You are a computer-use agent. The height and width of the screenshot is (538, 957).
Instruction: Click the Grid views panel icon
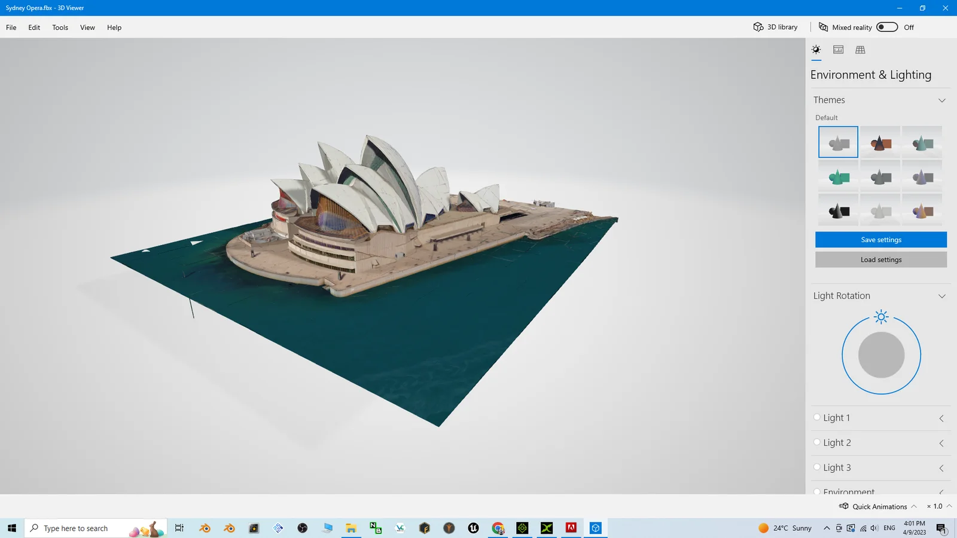[860, 50]
